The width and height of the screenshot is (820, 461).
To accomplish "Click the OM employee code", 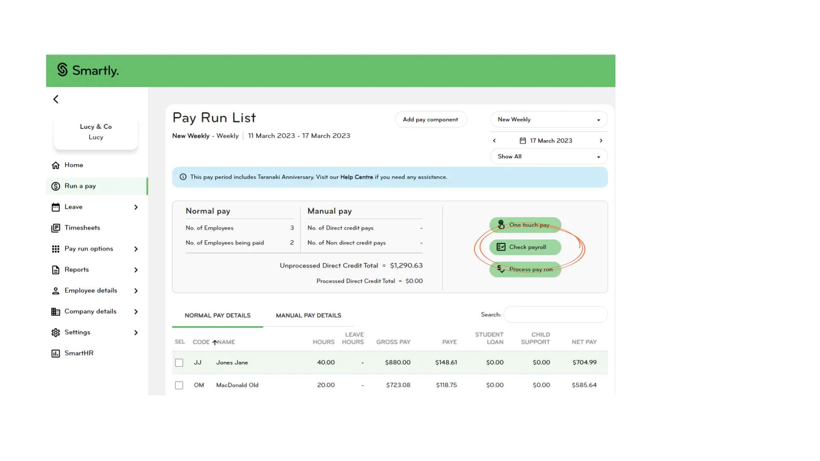I will pyautogui.click(x=199, y=385).
